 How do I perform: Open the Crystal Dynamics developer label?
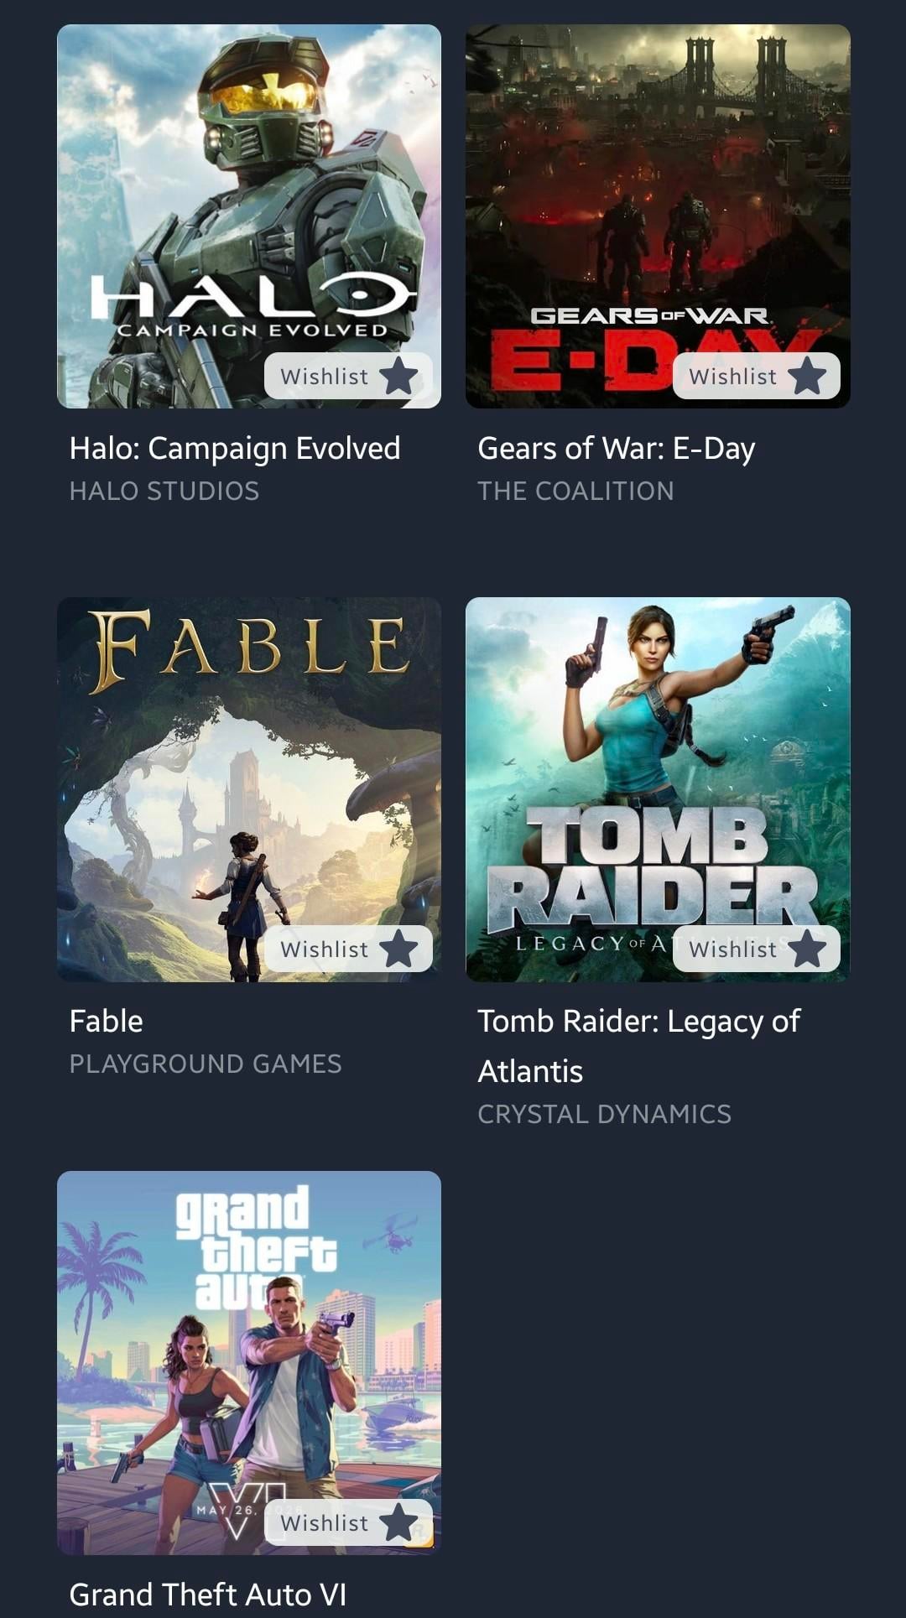tap(605, 1114)
